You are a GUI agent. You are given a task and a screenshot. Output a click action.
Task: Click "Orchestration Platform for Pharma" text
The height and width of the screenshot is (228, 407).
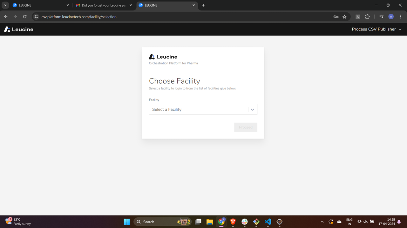[173, 63]
